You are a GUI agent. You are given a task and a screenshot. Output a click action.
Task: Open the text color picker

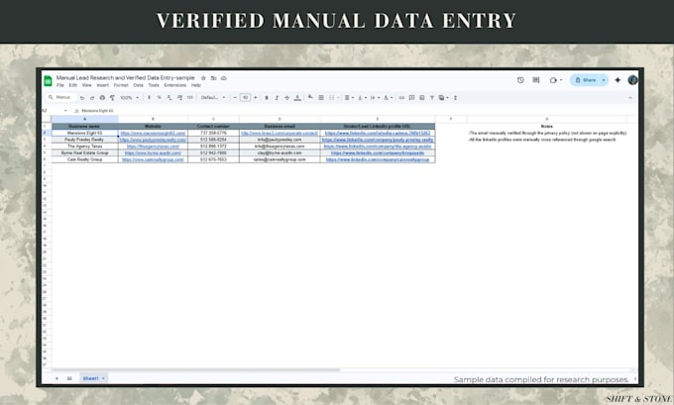pos(297,98)
